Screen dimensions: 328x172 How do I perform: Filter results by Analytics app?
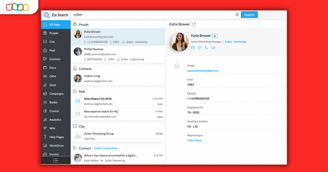56,120
